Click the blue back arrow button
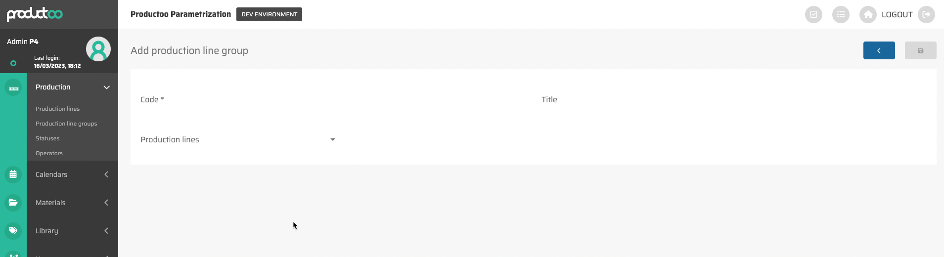944x257 pixels. click(x=879, y=50)
